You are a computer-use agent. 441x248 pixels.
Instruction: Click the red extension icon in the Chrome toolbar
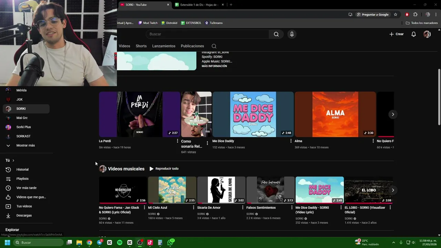pos(407,14)
